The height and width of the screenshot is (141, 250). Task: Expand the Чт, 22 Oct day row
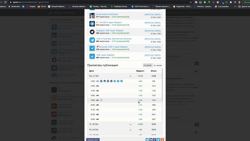click(130, 125)
